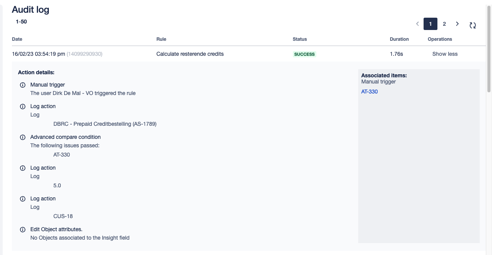Viewport: 492px width, 255px height.
Task: Click the previous page left chevron
Action: 417,24
